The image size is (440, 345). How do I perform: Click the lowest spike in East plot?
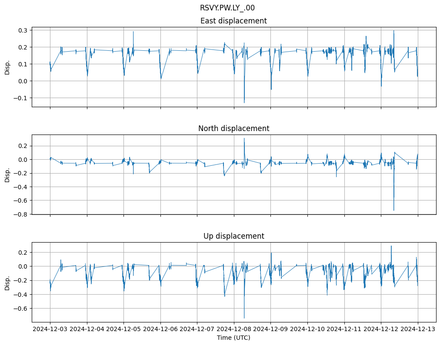244,102
